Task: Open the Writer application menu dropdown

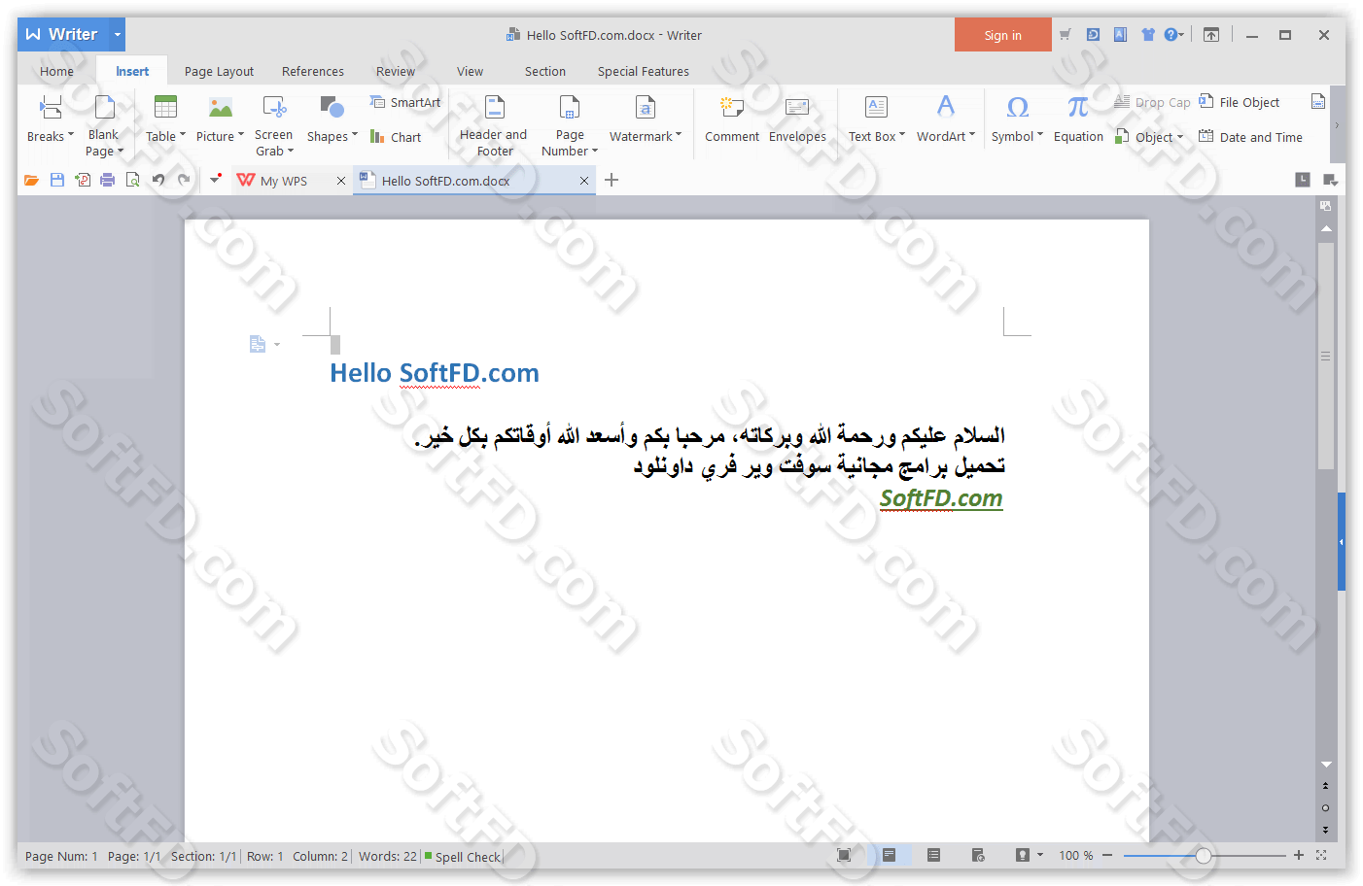Action: click(118, 34)
